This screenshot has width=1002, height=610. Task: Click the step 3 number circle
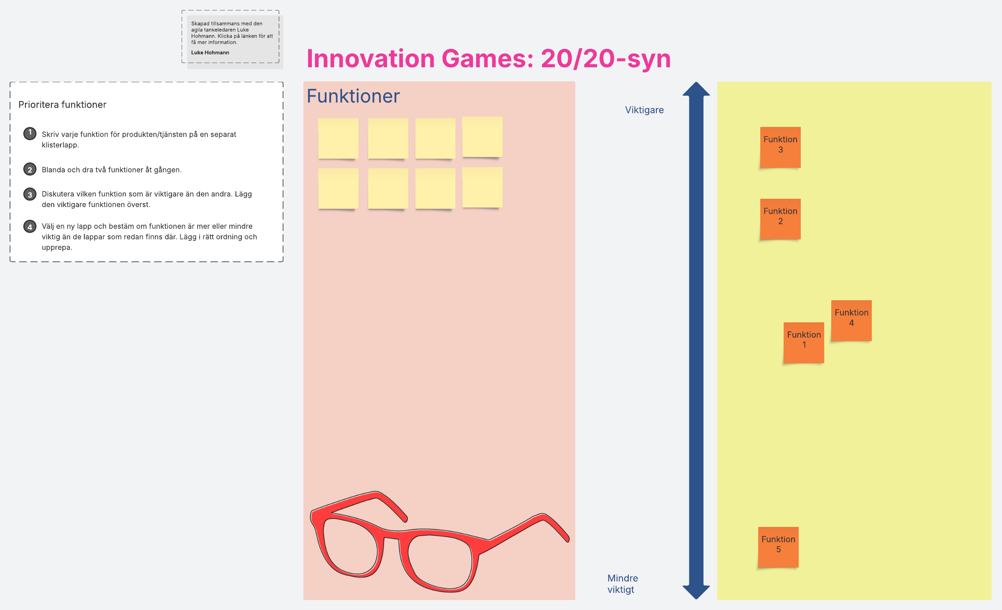(x=30, y=195)
